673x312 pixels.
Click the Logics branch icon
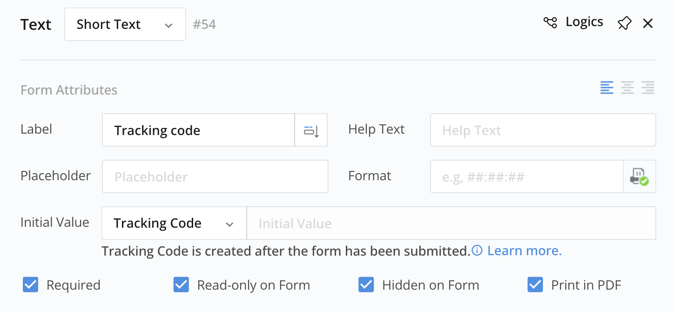(x=550, y=22)
